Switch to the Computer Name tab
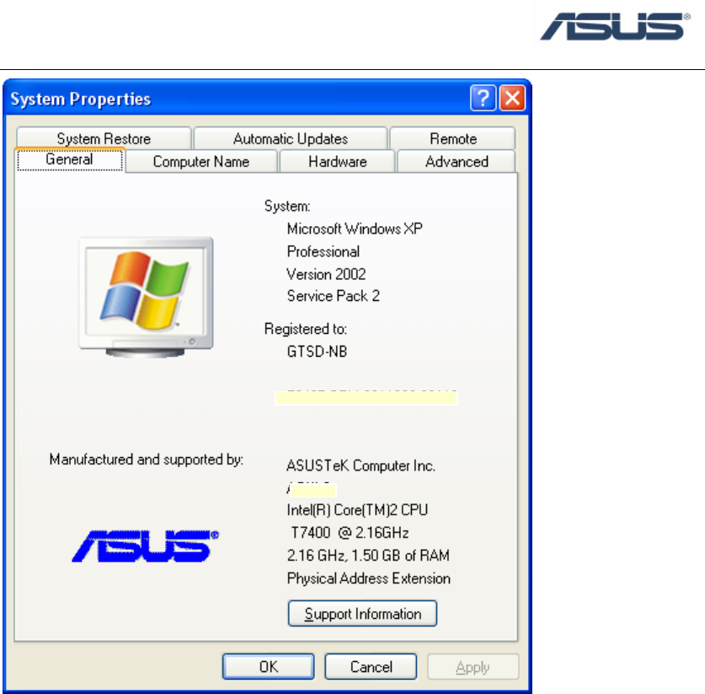 (x=201, y=161)
